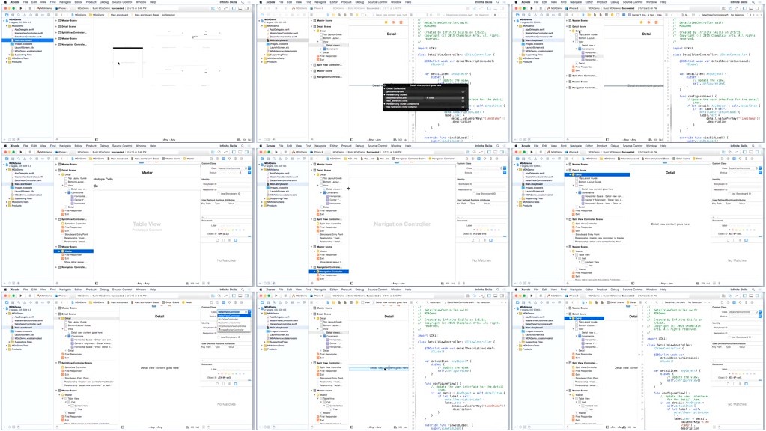The height and width of the screenshot is (431, 766).
Task: Select Main.storyboard in top-left screenshot file list
Action: tap(28, 40)
